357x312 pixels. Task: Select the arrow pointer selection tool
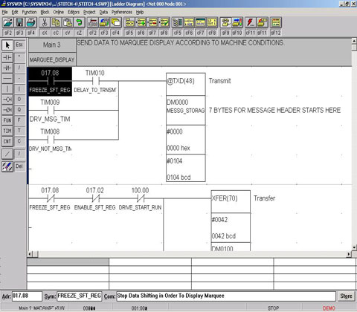click(x=7, y=45)
